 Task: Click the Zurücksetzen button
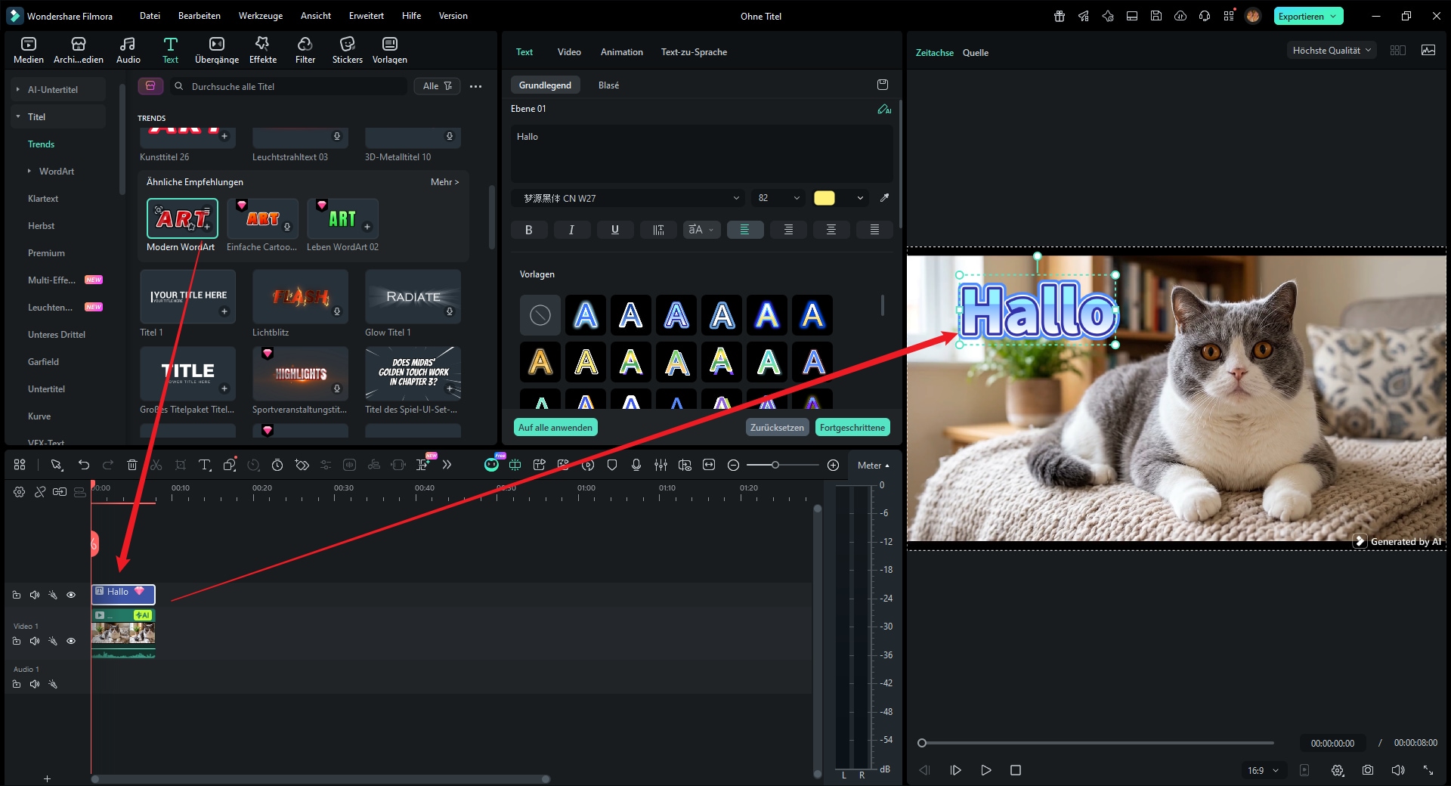point(777,428)
